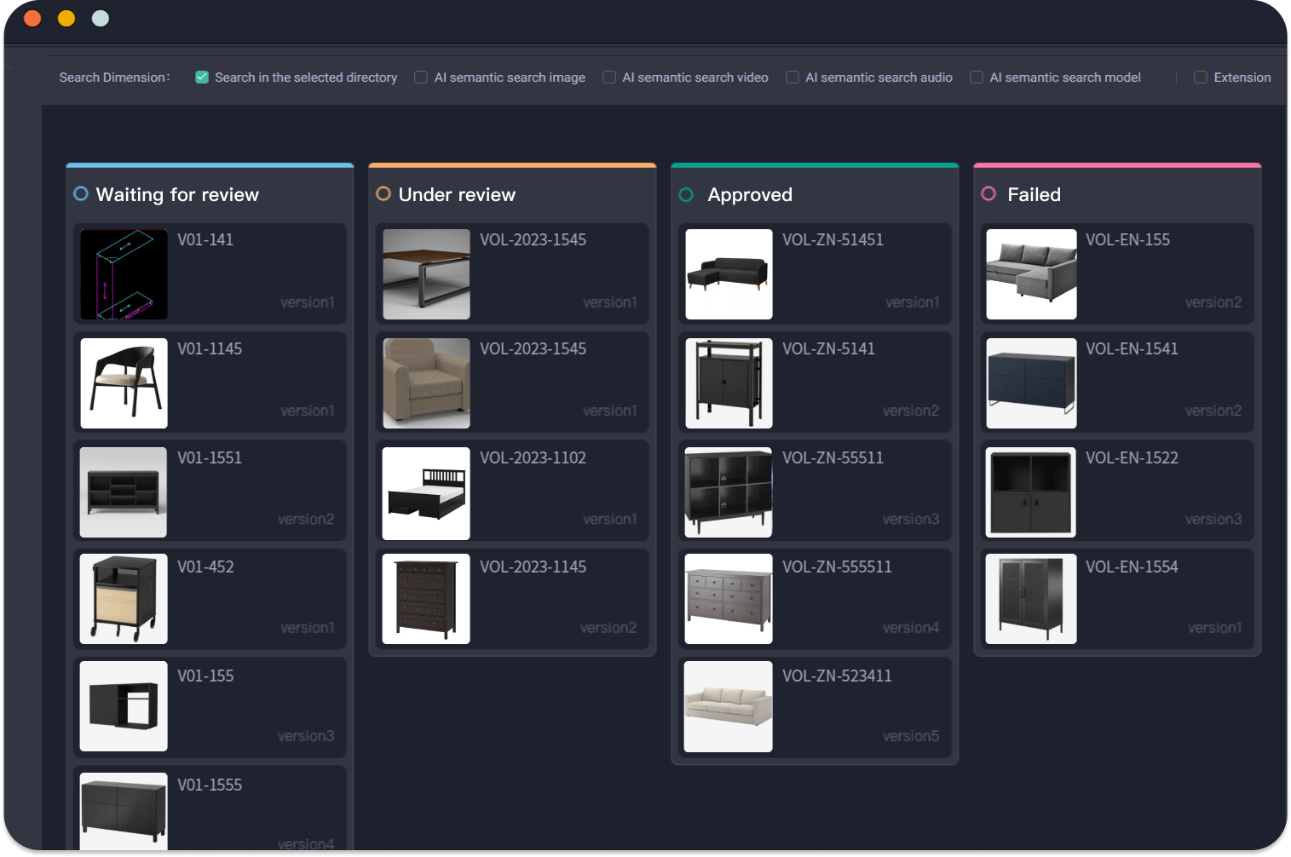Open V01-452 rolling cart thumbnail

point(124,599)
